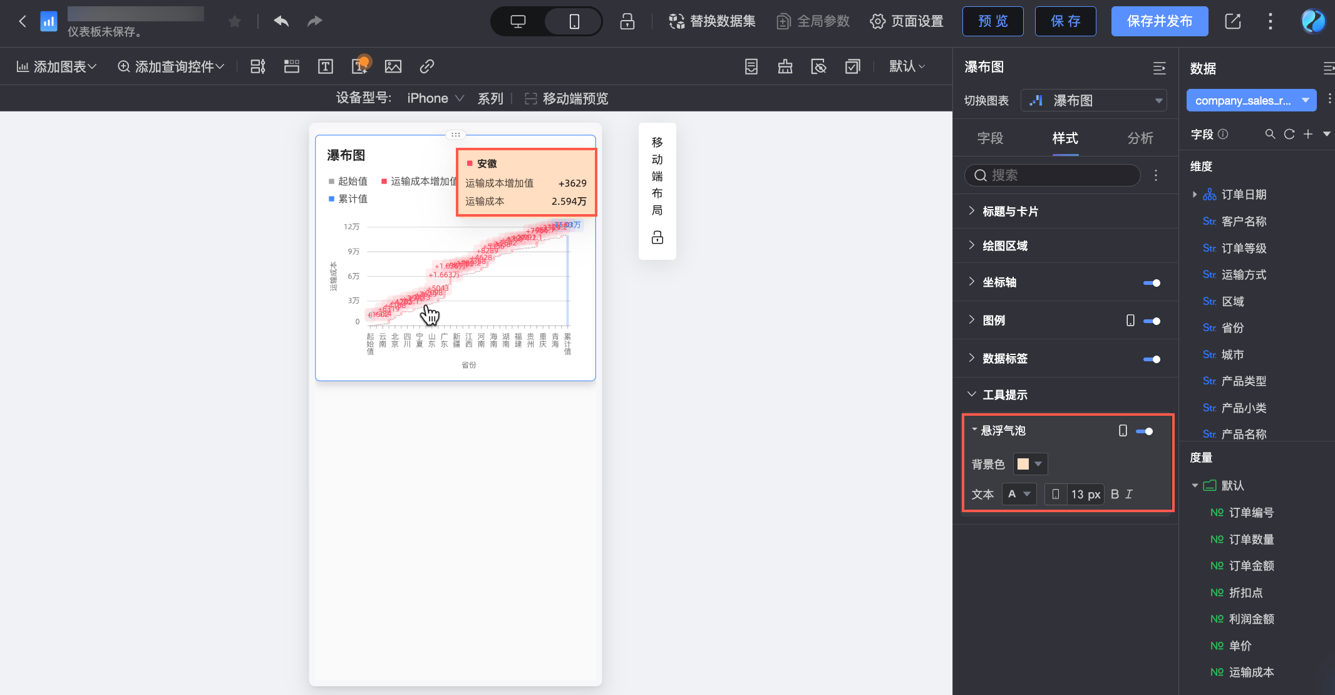Click the 保存并发布 button
Viewport: 1335px width, 695px height.
click(x=1159, y=21)
